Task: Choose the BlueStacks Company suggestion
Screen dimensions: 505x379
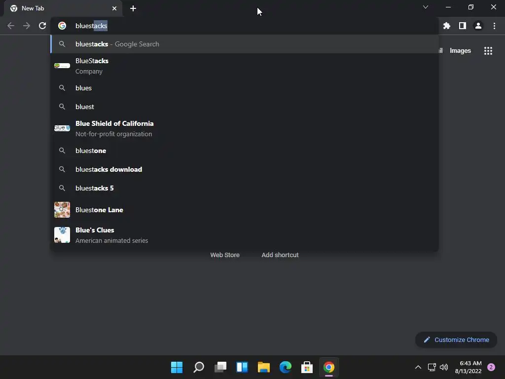Action: [x=245, y=66]
